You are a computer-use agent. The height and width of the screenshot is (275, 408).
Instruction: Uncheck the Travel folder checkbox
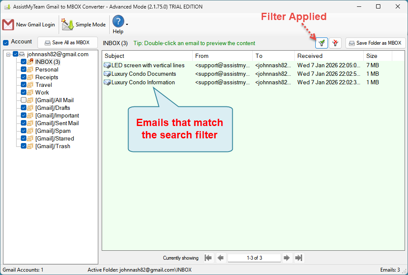point(24,85)
